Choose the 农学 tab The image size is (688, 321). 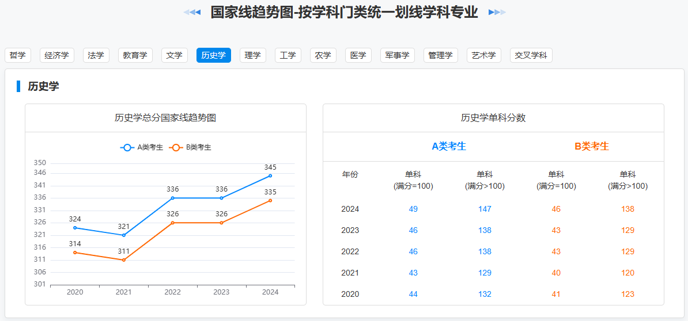[x=323, y=55]
